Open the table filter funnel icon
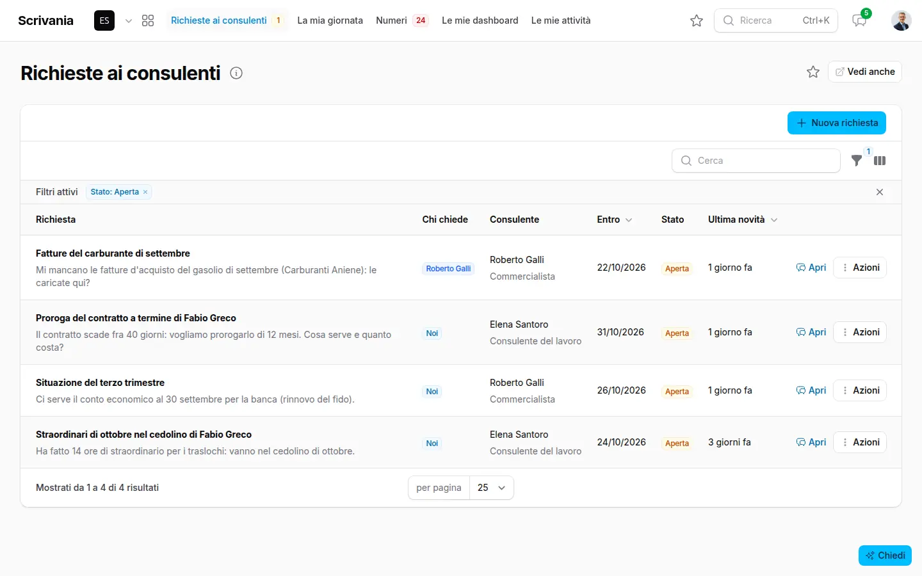 click(x=857, y=161)
